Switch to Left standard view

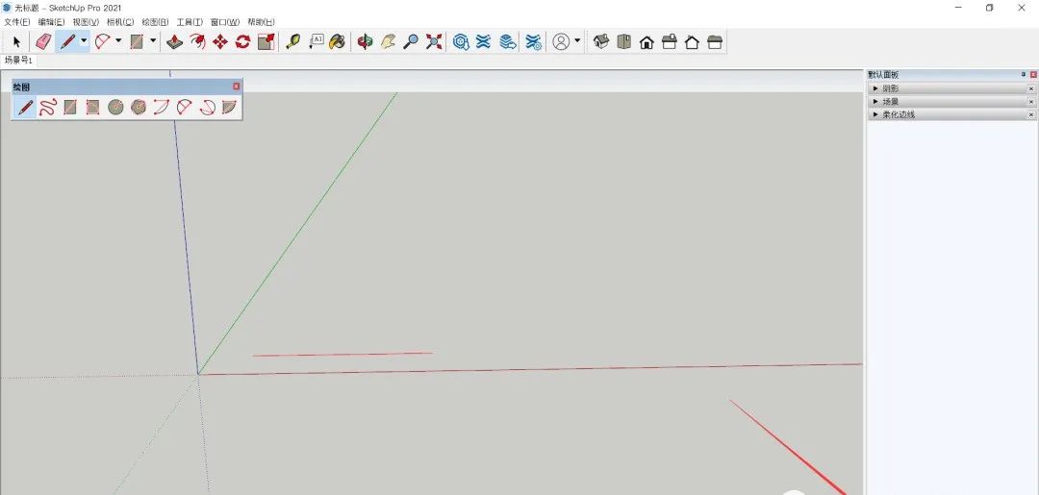pyautogui.click(x=714, y=43)
